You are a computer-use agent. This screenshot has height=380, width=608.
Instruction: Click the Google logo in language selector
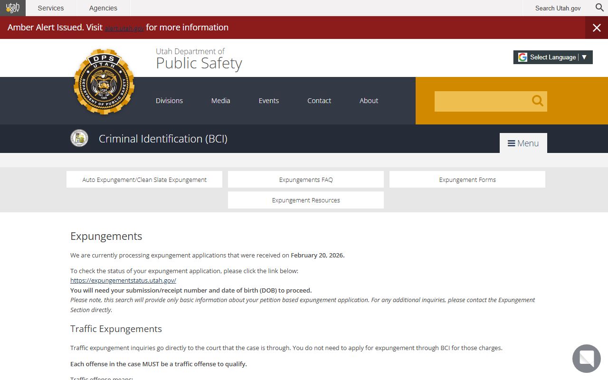coord(522,57)
